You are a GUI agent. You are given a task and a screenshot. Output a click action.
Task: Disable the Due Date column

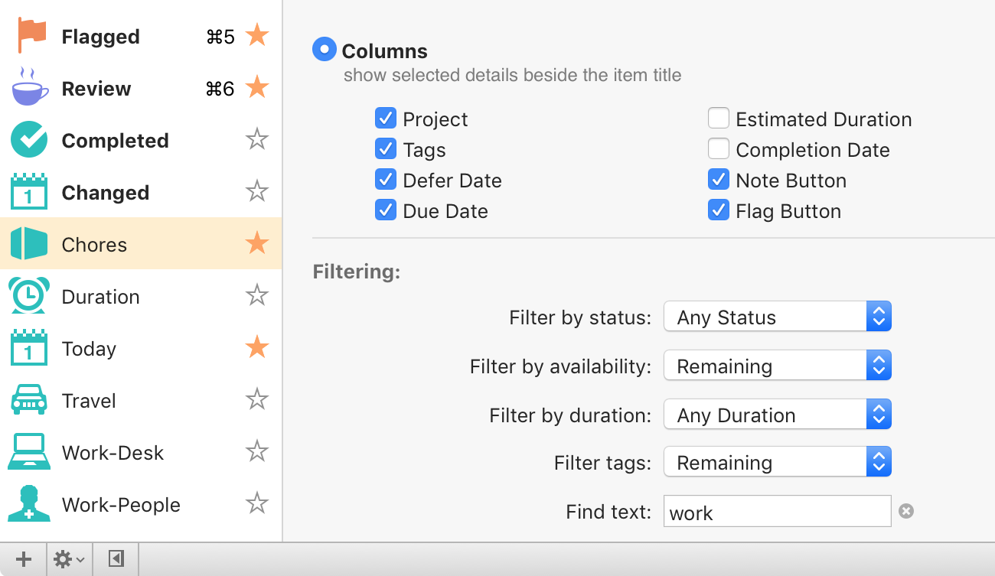point(385,210)
